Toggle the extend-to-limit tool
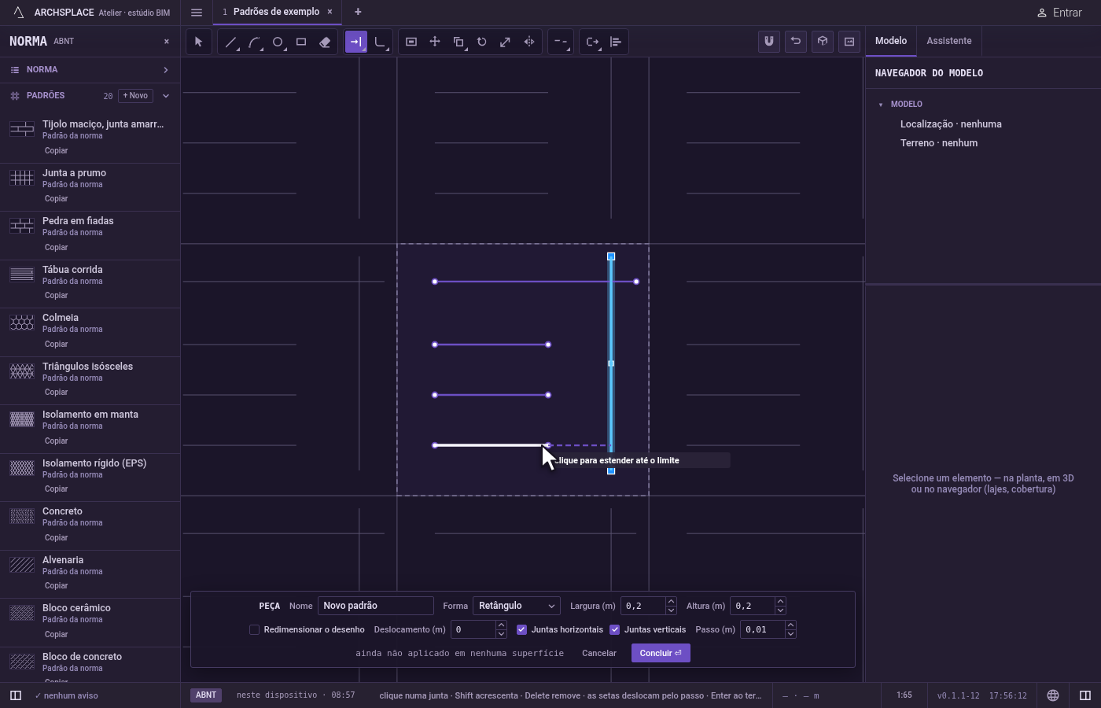Viewport: 1101px width, 708px height. point(356,42)
